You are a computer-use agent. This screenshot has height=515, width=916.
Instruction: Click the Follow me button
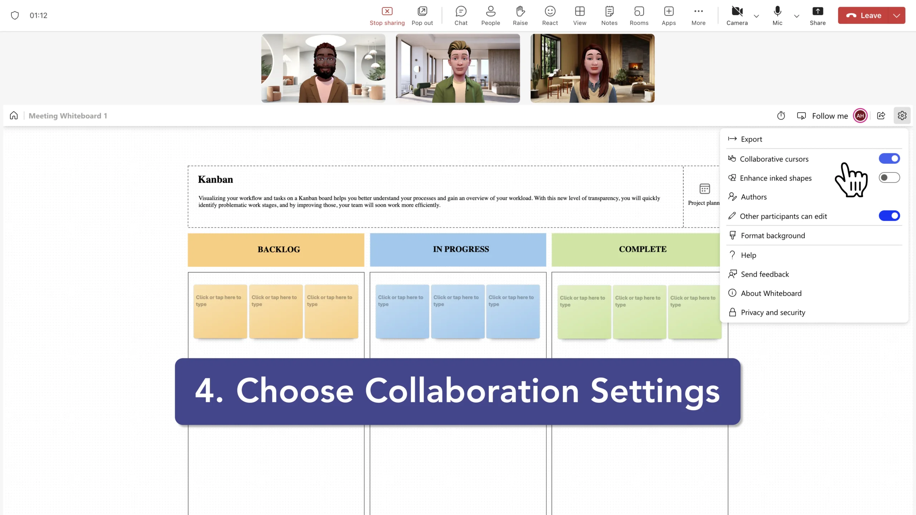823,116
